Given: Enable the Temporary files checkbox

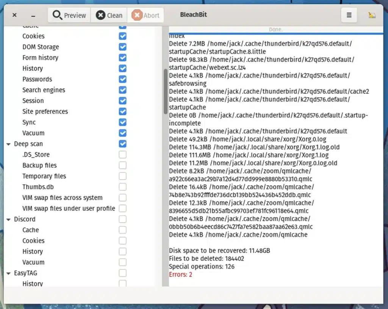Looking at the screenshot, I should pyautogui.click(x=122, y=176).
